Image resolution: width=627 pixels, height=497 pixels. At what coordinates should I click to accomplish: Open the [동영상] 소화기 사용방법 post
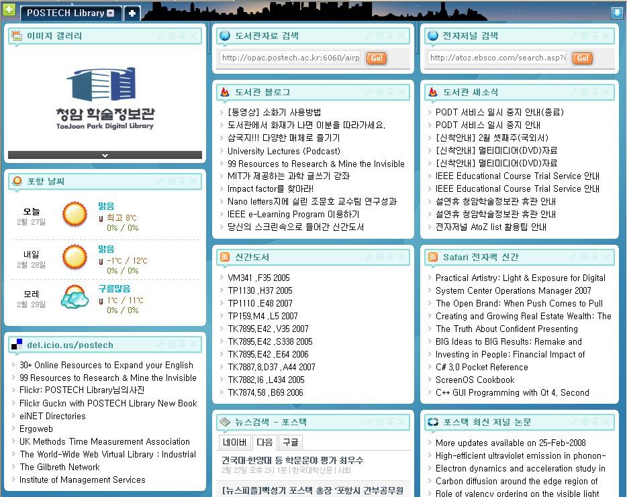tap(275, 112)
